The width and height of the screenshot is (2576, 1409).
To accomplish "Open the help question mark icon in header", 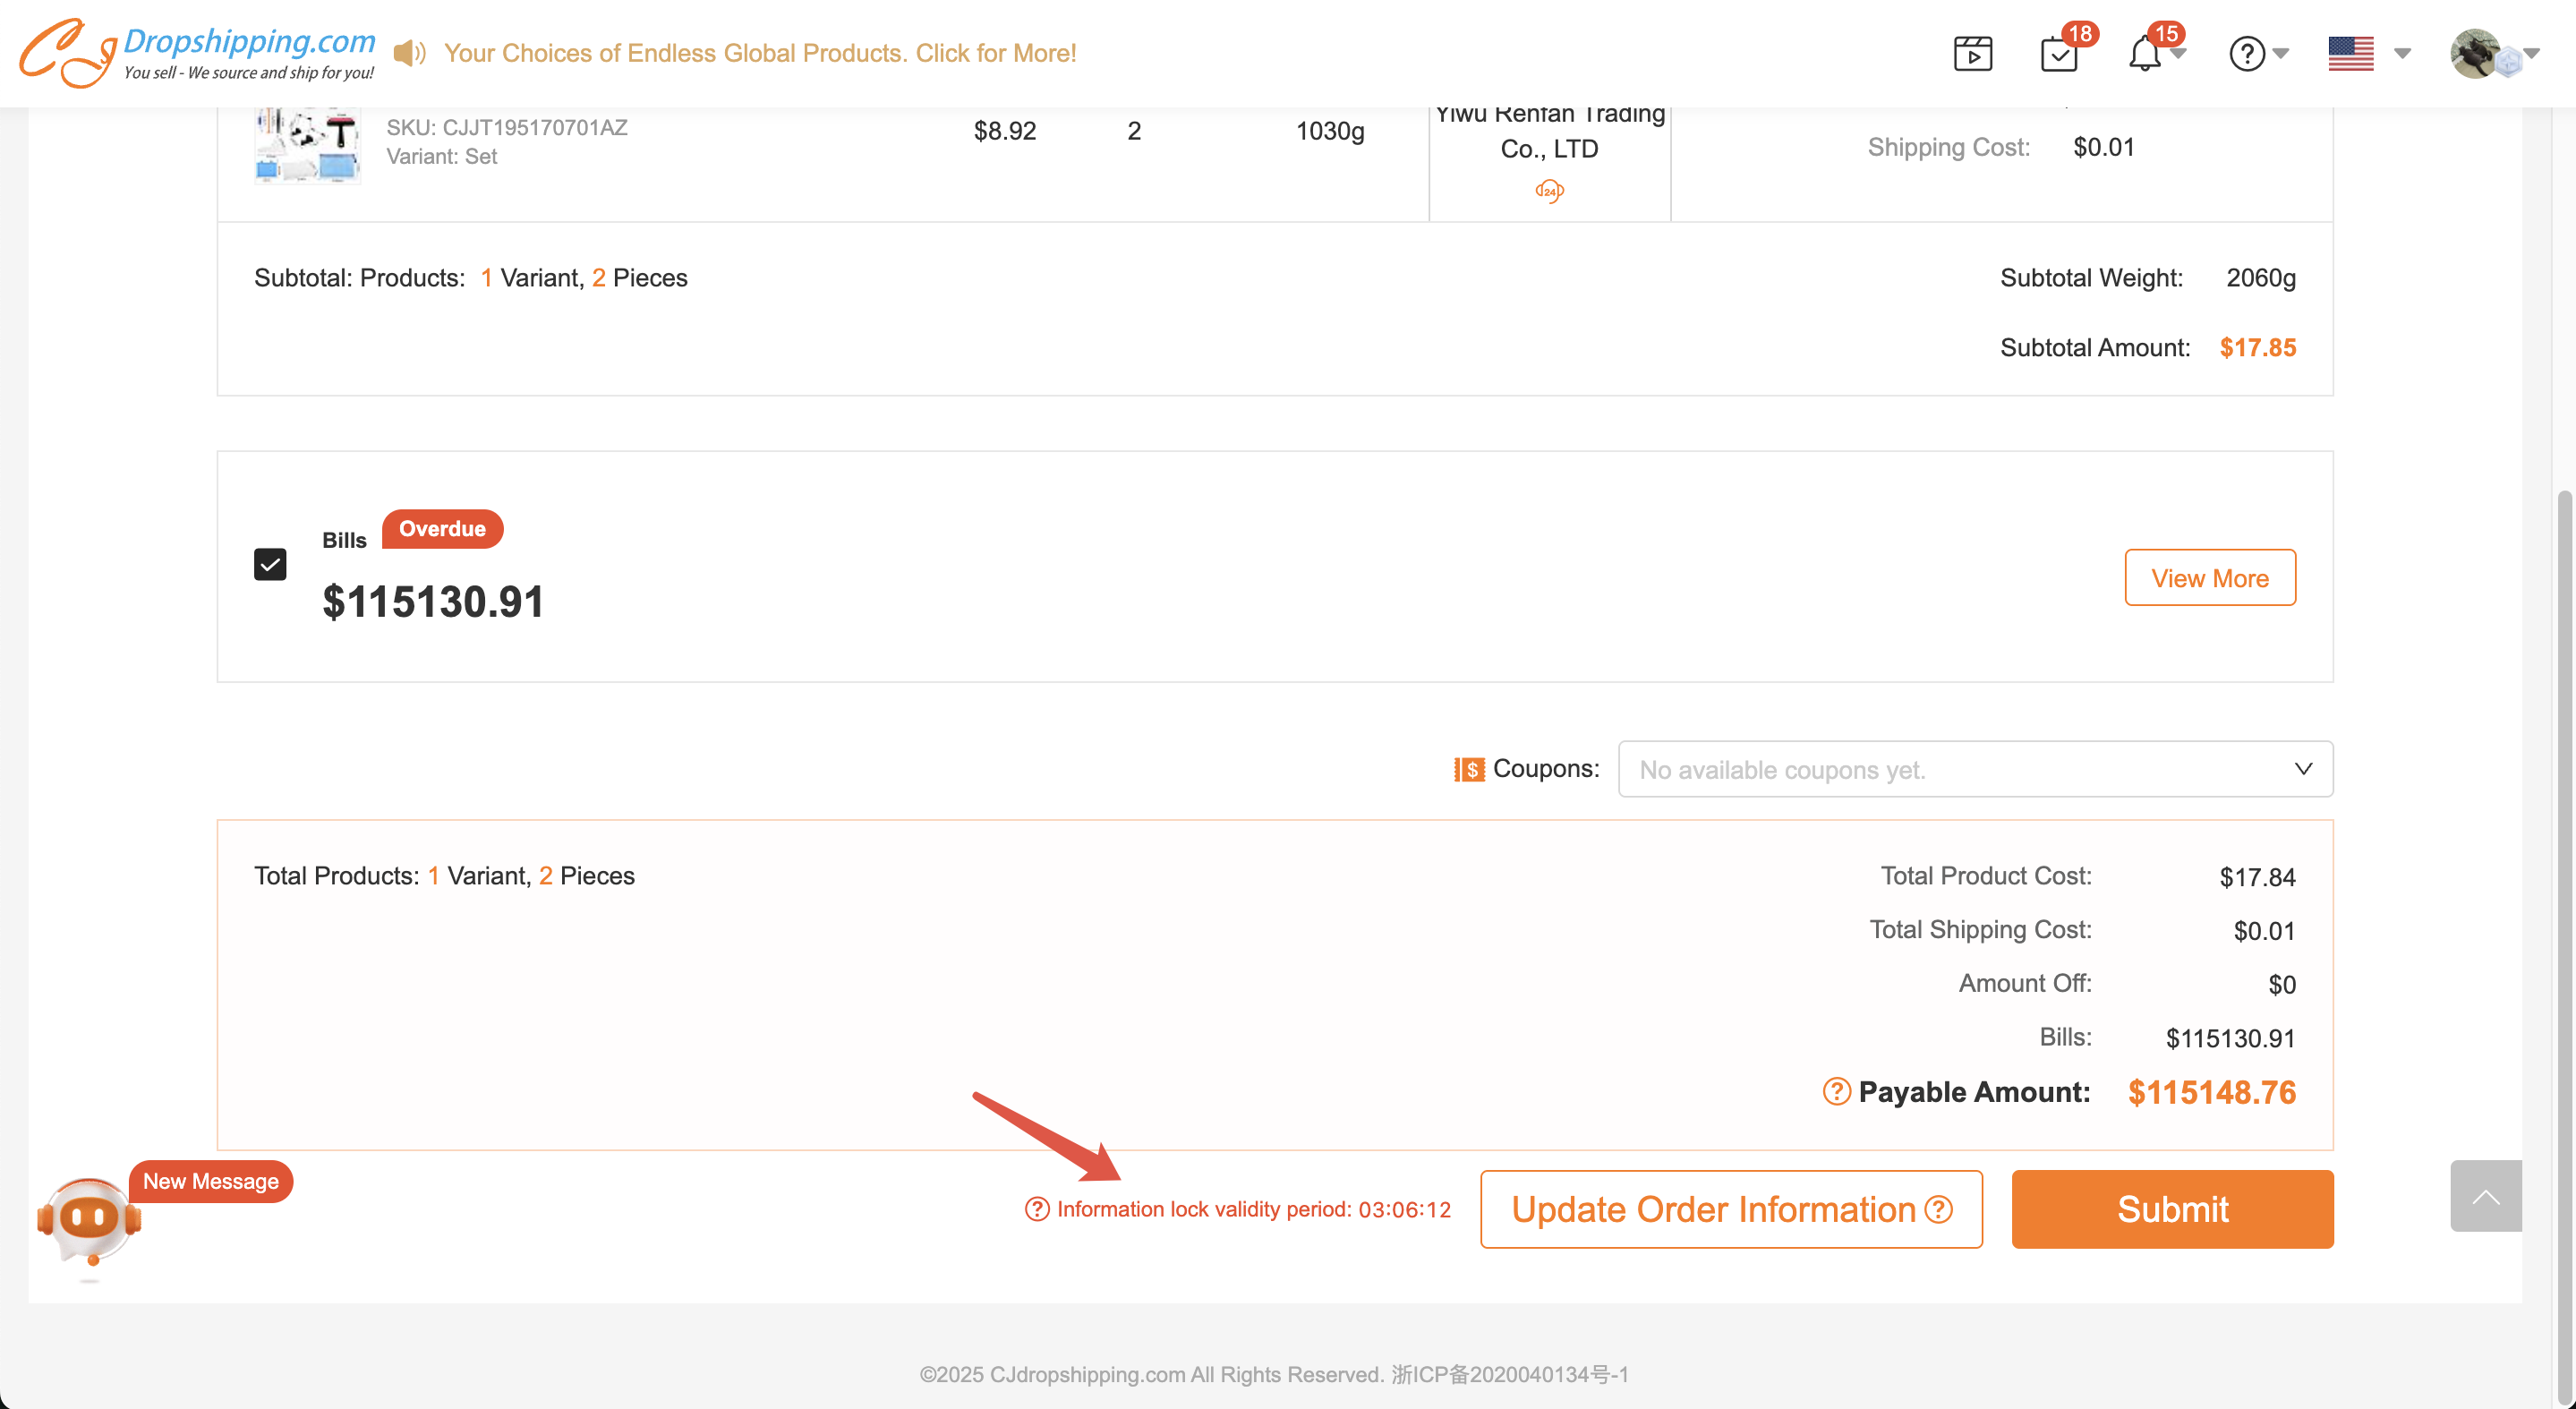I will click(x=2246, y=54).
